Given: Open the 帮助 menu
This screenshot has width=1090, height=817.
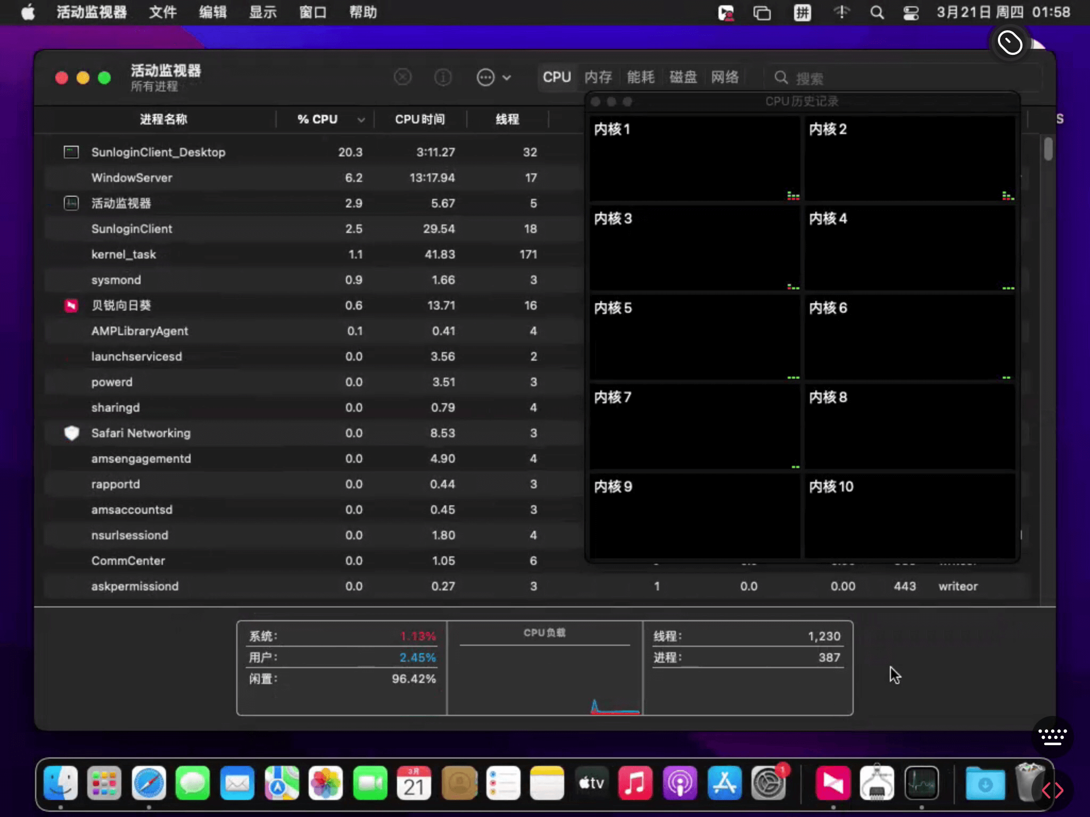Looking at the screenshot, I should 363,12.
